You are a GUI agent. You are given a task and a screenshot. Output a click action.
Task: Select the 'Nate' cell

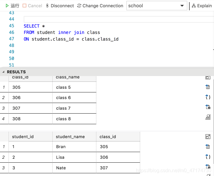(74, 168)
